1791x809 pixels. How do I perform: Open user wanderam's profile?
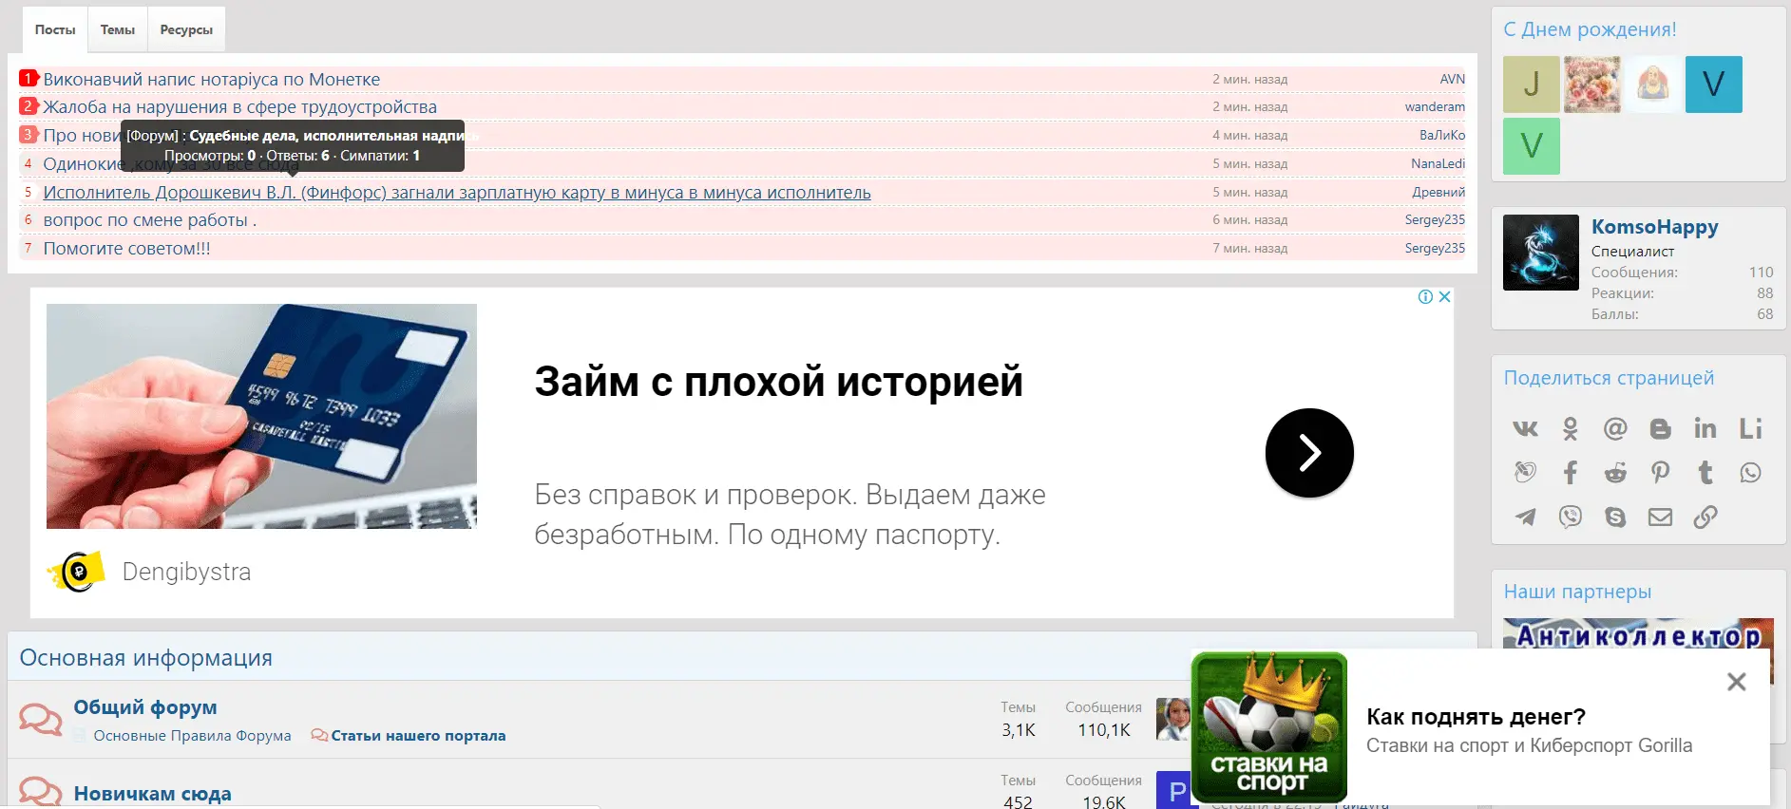[x=1435, y=107]
